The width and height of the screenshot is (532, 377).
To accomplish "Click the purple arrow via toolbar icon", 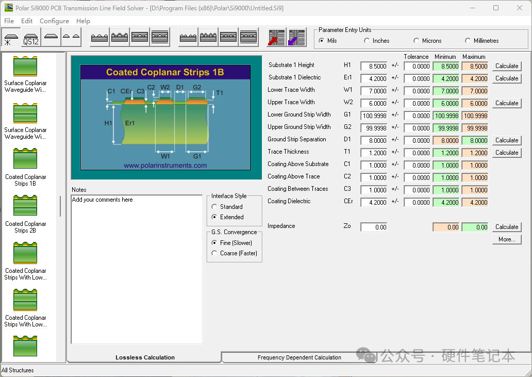I will coord(297,37).
